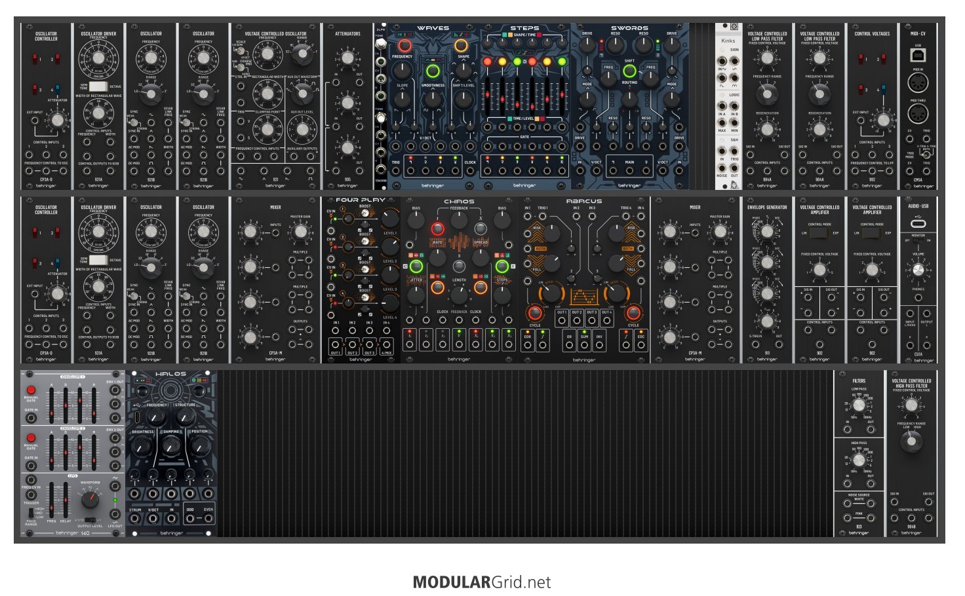965x596 pixels.
Task: Push the green Shift button on Swords
Action: tap(629, 71)
